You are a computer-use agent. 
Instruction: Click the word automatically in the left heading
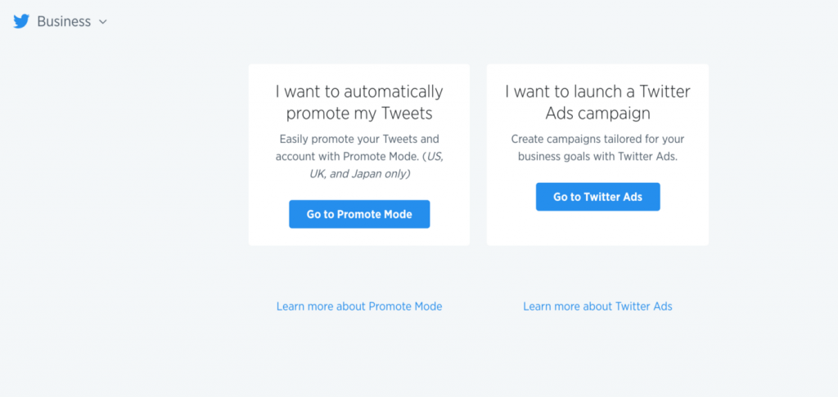click(x=394, y=91)
